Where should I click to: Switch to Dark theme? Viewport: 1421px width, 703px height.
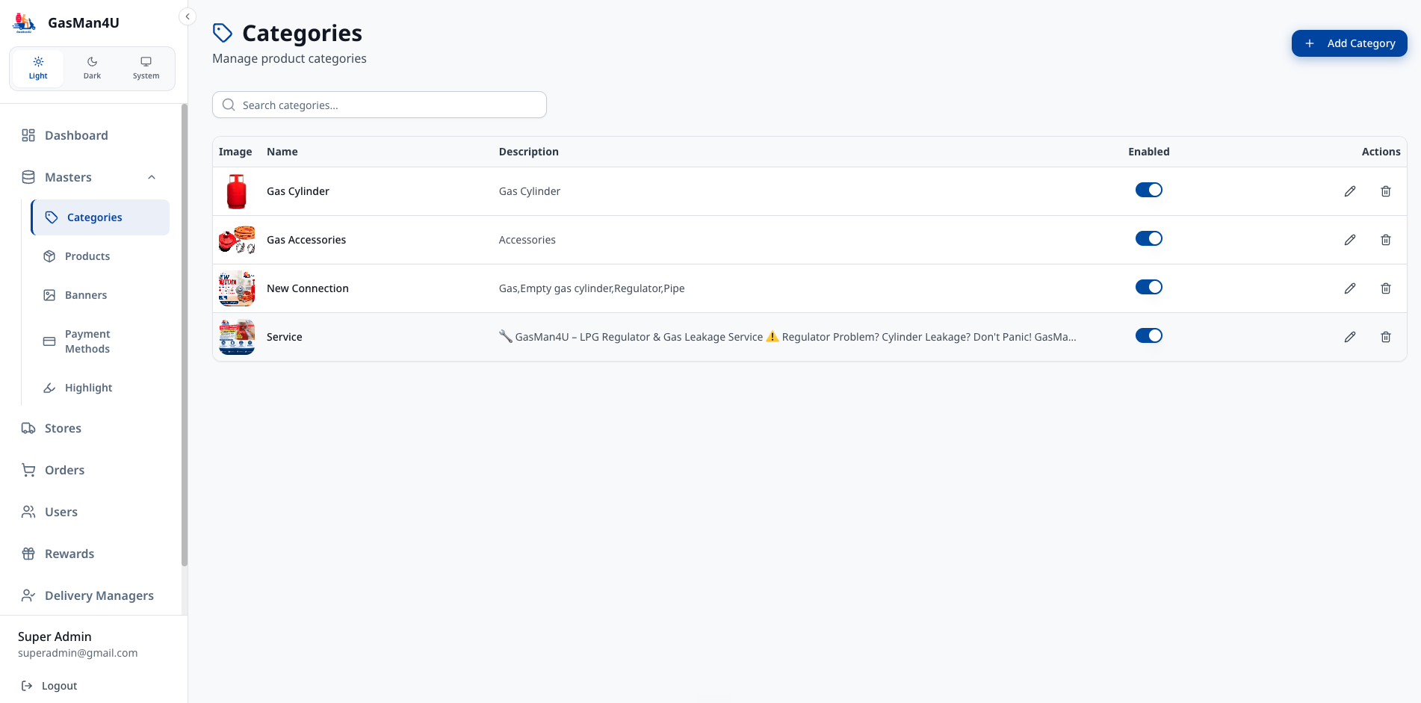pos(92,68)
